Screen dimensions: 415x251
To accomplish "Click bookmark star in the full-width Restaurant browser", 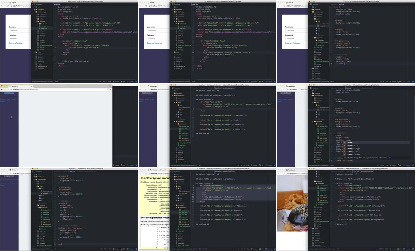I will 107,89.
